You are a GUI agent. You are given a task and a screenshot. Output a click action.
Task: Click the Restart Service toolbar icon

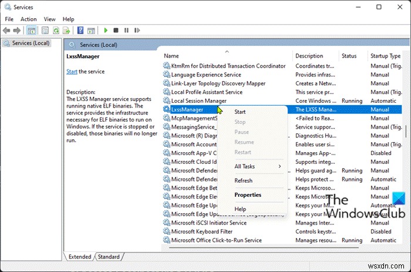point(137,30)
